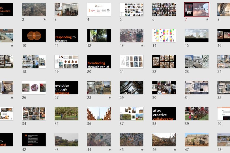The image size is (230, 153).
Task: Click the currently highlighted slide 7 thumbnail
Action: 197,9
